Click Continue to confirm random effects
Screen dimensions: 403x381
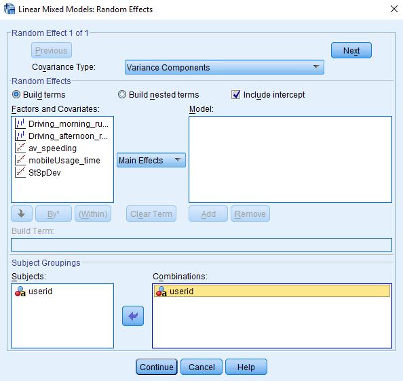coord(157,367)
